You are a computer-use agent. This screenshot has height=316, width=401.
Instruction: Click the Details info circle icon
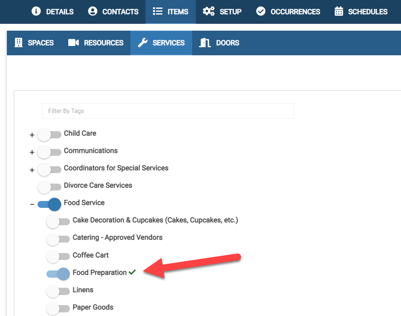point(36,11)
